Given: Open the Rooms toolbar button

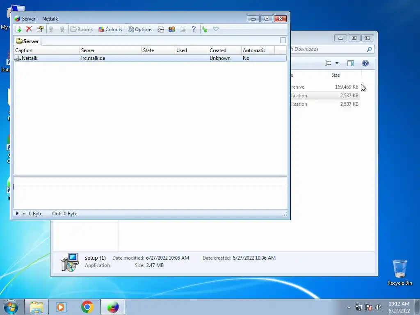Looking at the screenshot, I should [x=82, y=30].
